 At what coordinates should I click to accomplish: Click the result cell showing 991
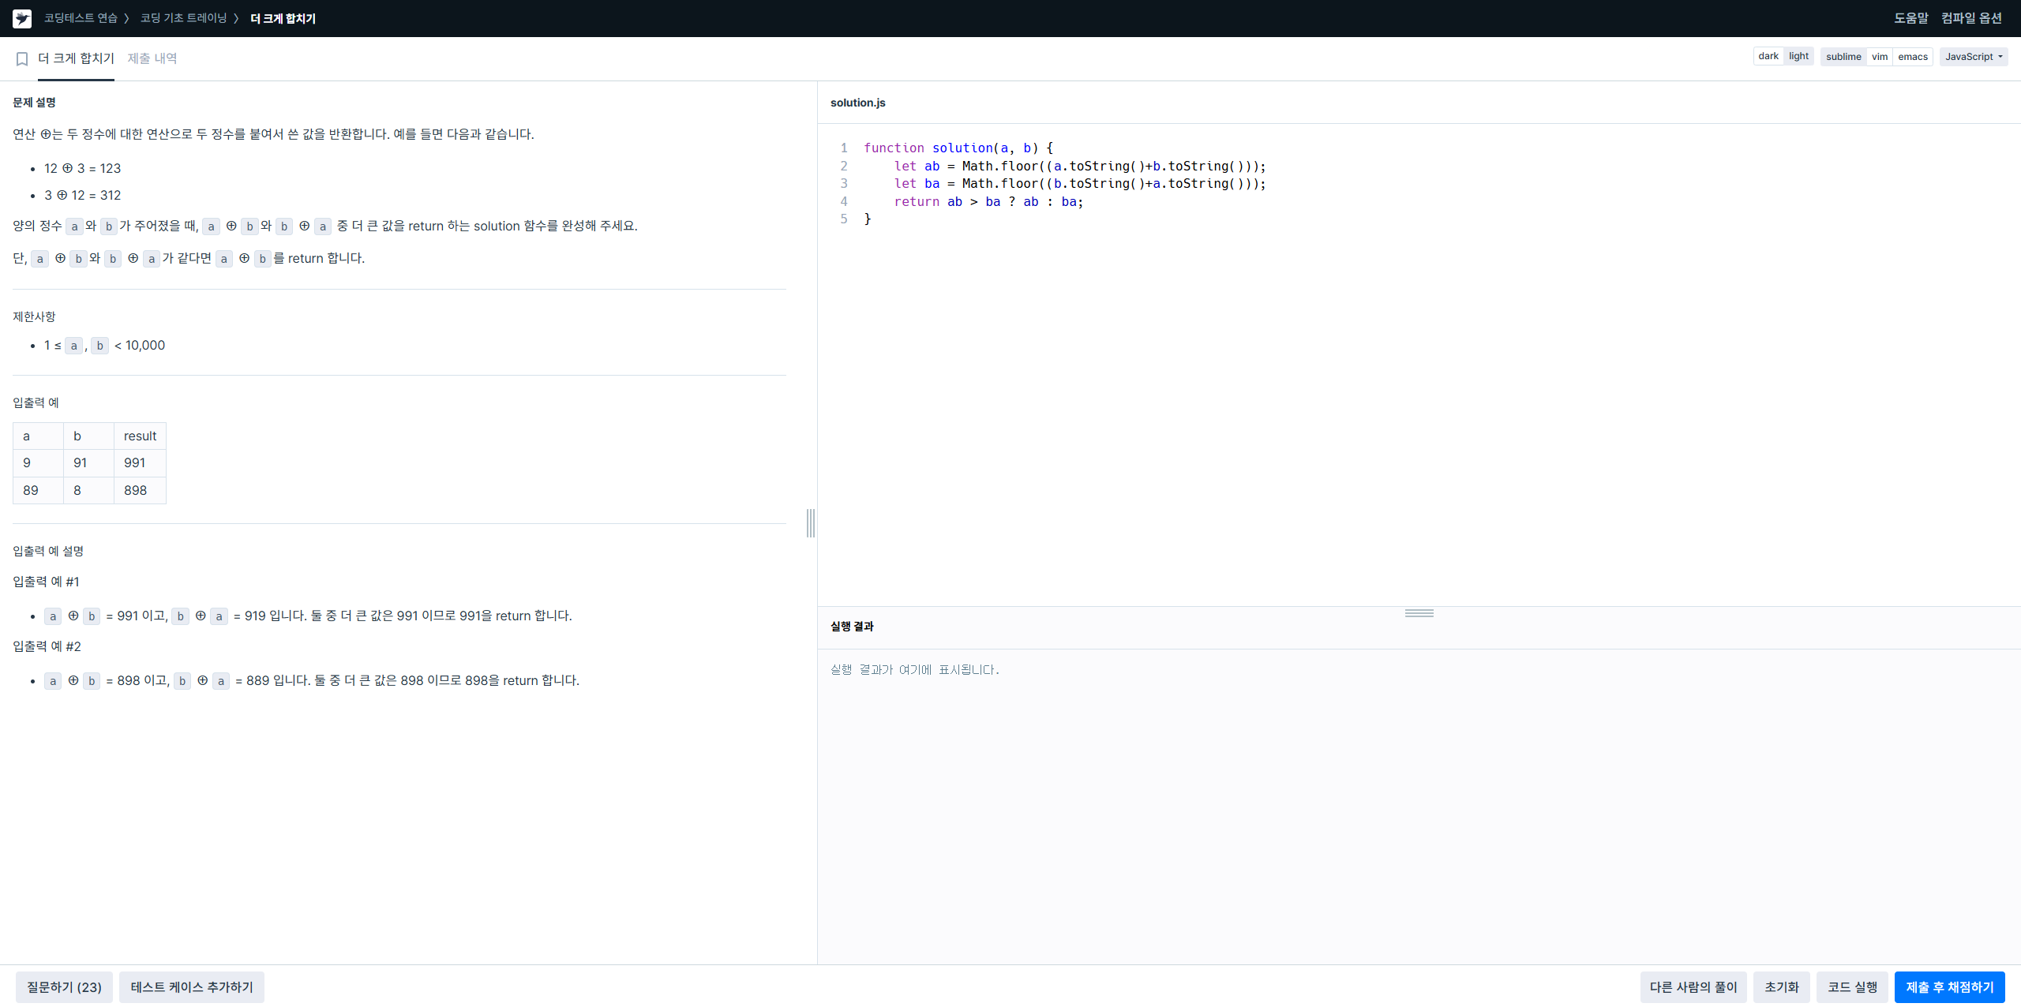(x=140, y=463)
